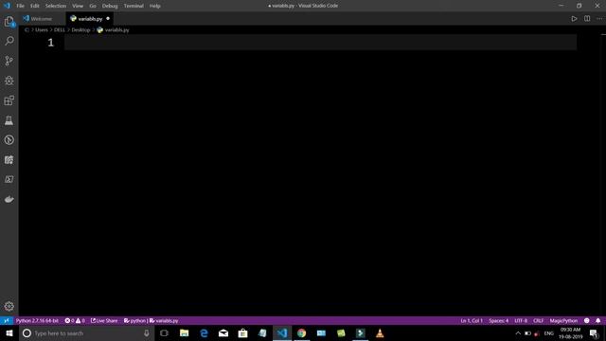Open the Docker whale view
Image resolution: width=606 pixels, height=341 pixels.
(x=9, y=199)
